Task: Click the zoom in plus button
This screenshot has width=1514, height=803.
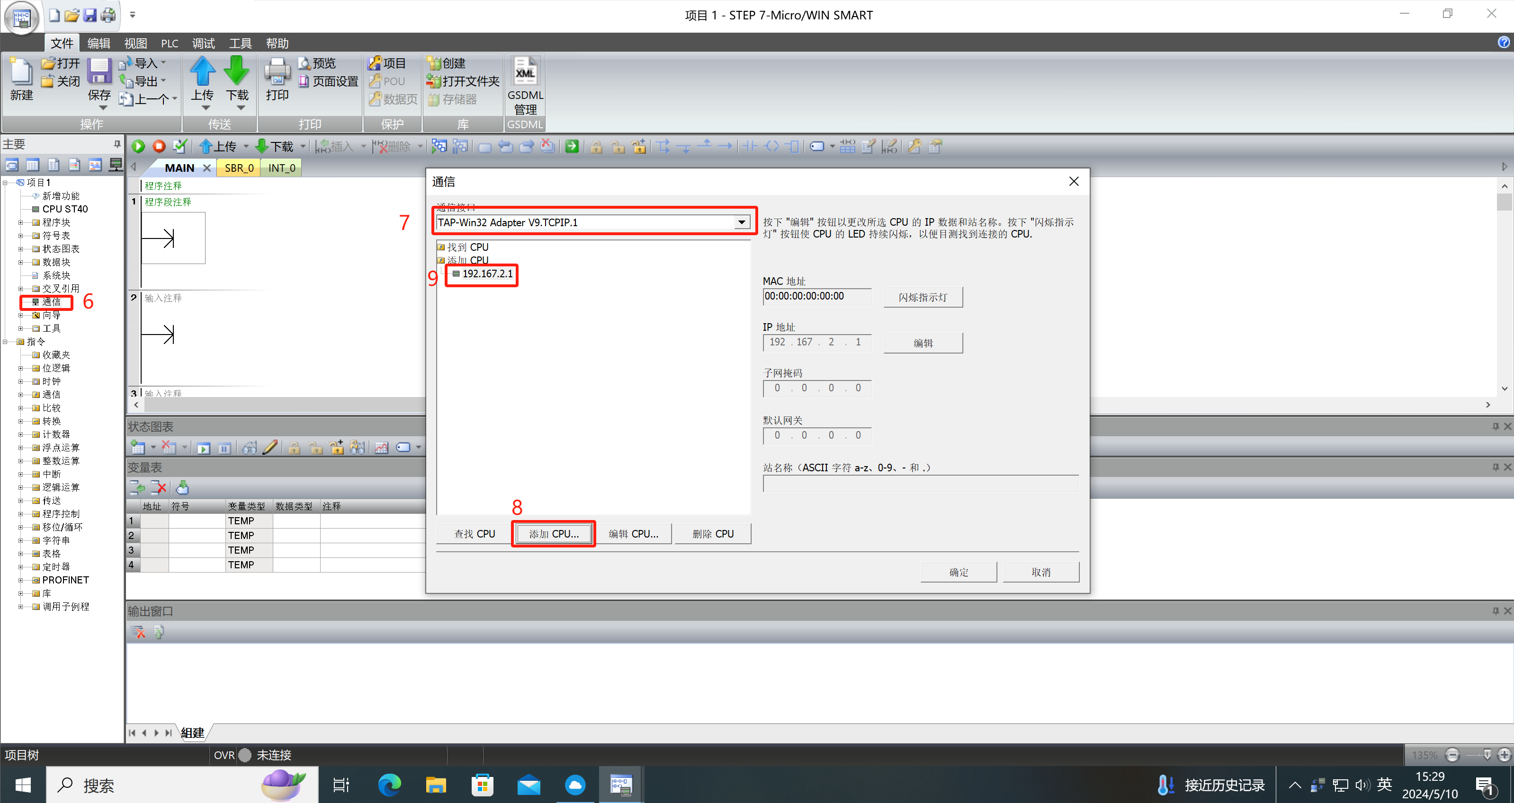Action: pos(1504,755)
